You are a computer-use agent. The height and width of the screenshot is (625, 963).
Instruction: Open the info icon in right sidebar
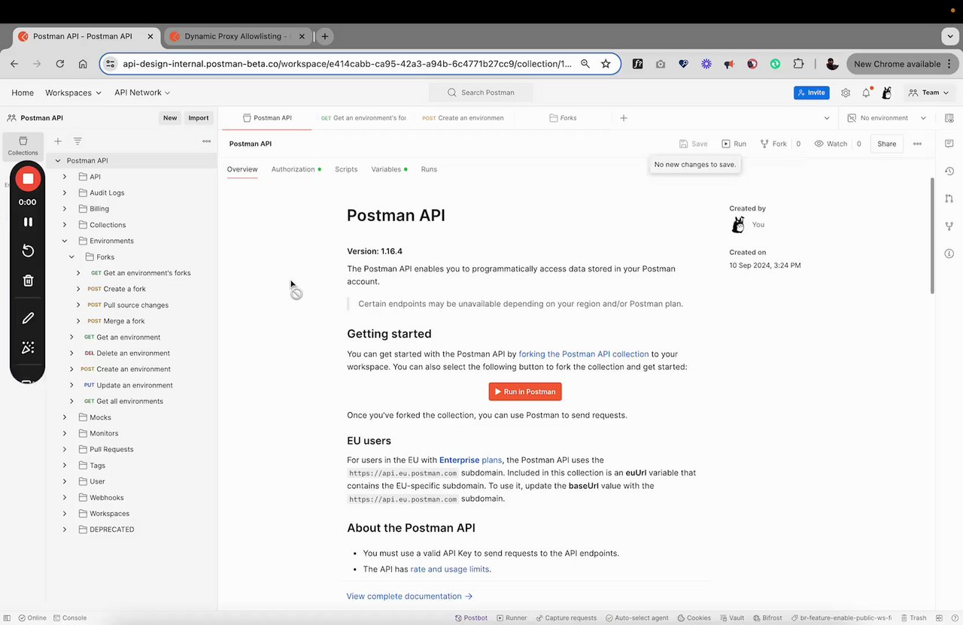tap(949, 253)
